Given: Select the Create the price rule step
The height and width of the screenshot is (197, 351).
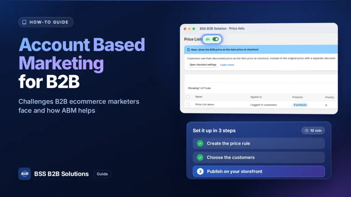Looking at the screenshot, I should pyautogui.click(x=258, y=143).
